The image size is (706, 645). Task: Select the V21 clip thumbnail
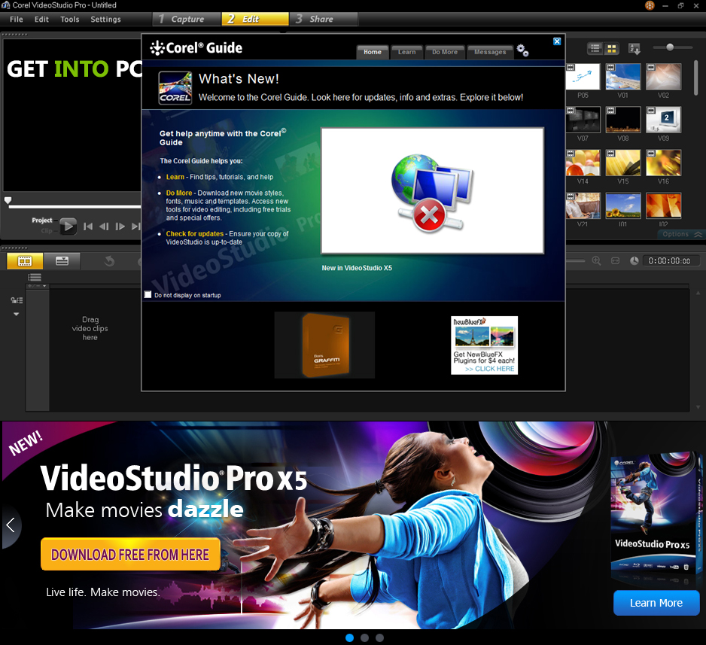(583, 205)
